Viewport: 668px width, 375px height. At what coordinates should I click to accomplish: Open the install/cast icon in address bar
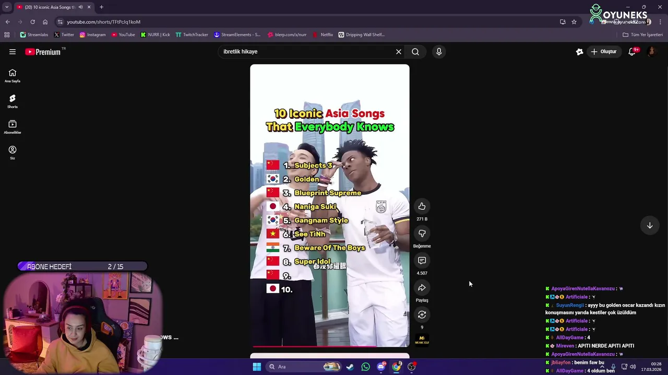coord(563,22)
